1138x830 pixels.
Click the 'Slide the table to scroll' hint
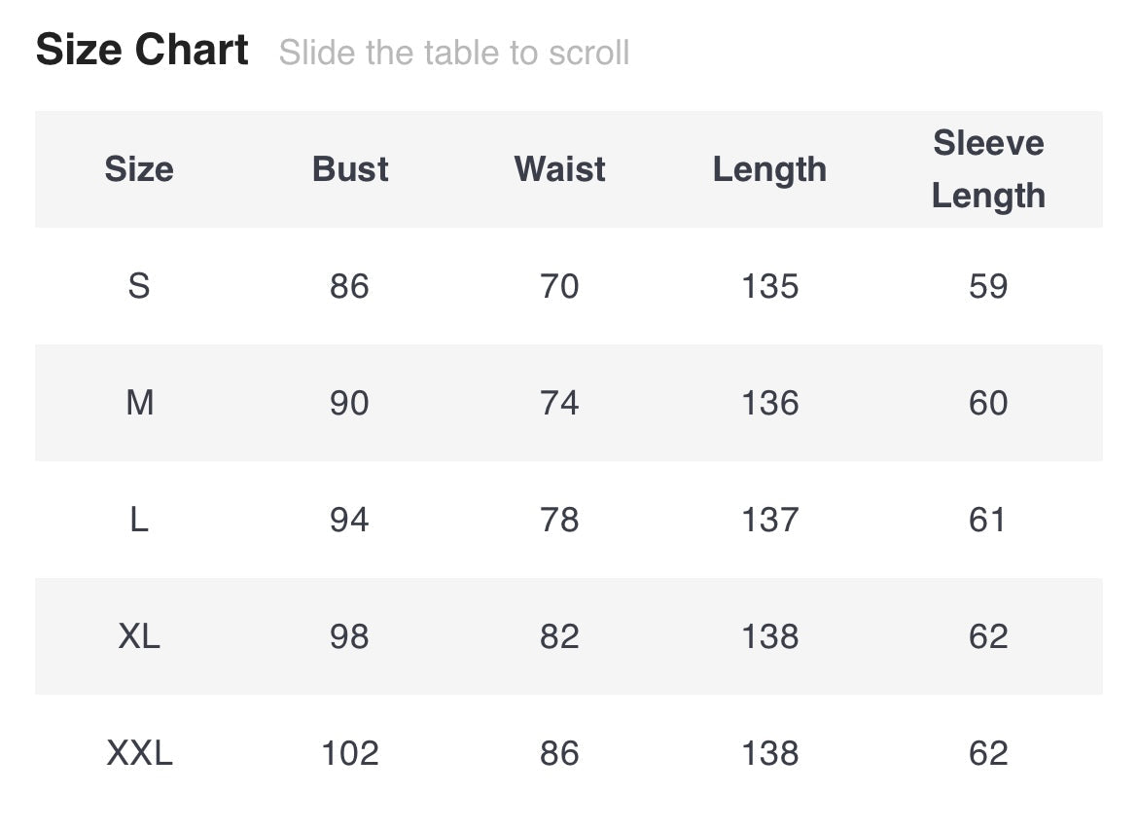453,53
